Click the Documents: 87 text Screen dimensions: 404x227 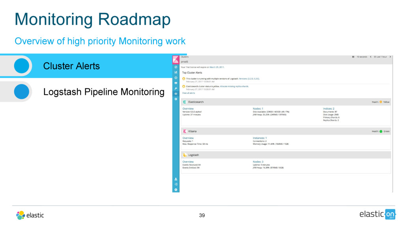[330, 112]
